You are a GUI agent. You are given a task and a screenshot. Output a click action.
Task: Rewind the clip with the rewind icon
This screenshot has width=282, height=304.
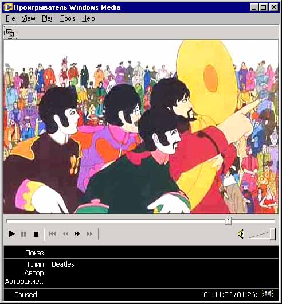[66, 234]
